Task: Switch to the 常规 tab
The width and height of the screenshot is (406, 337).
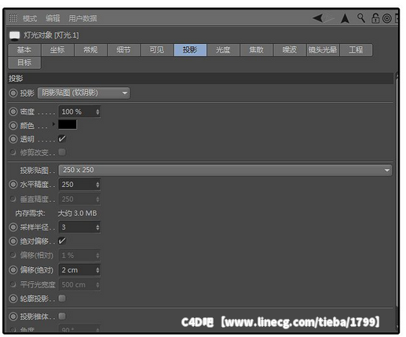Action: pos(90,49)
